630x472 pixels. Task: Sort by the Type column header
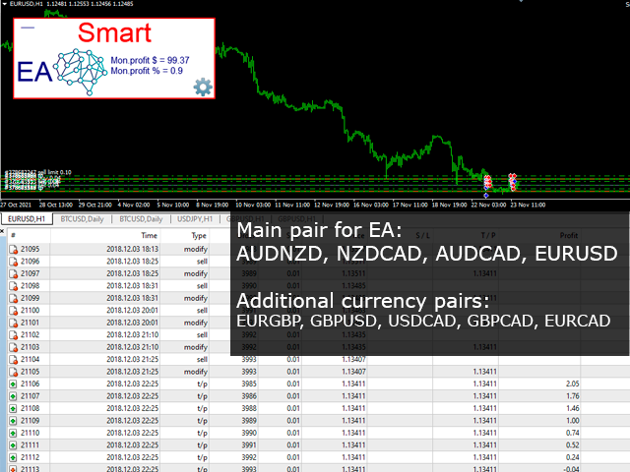199,236
